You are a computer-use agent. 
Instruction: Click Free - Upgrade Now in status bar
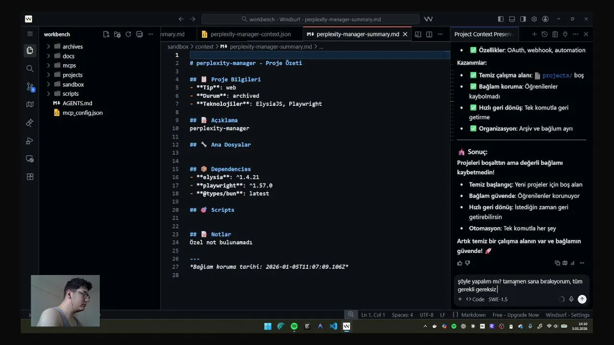(515, 315)
